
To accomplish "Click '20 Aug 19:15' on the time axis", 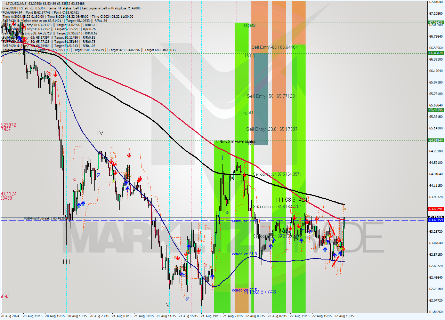I will click(x=77, y=316).
